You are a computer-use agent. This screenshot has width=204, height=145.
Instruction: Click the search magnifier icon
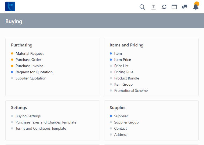pos(142,7)
